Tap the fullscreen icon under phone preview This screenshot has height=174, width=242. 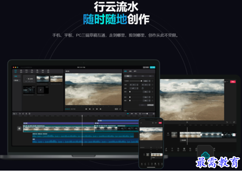pyautogui.click(x=161, y=148)
